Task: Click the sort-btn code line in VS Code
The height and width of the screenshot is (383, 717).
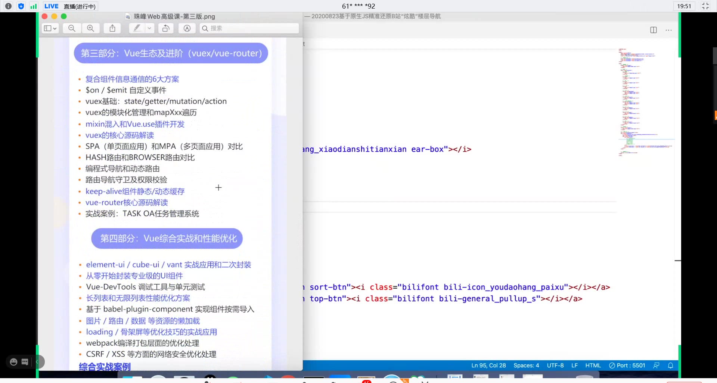Action: 456,287
